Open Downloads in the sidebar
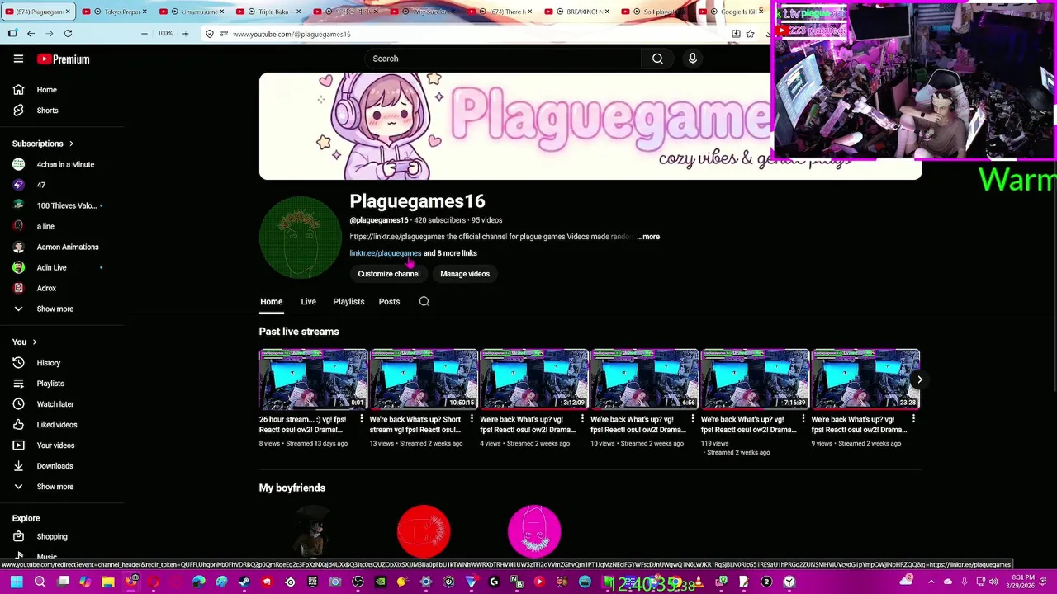 pyautogui.click(x=55, y=466)
